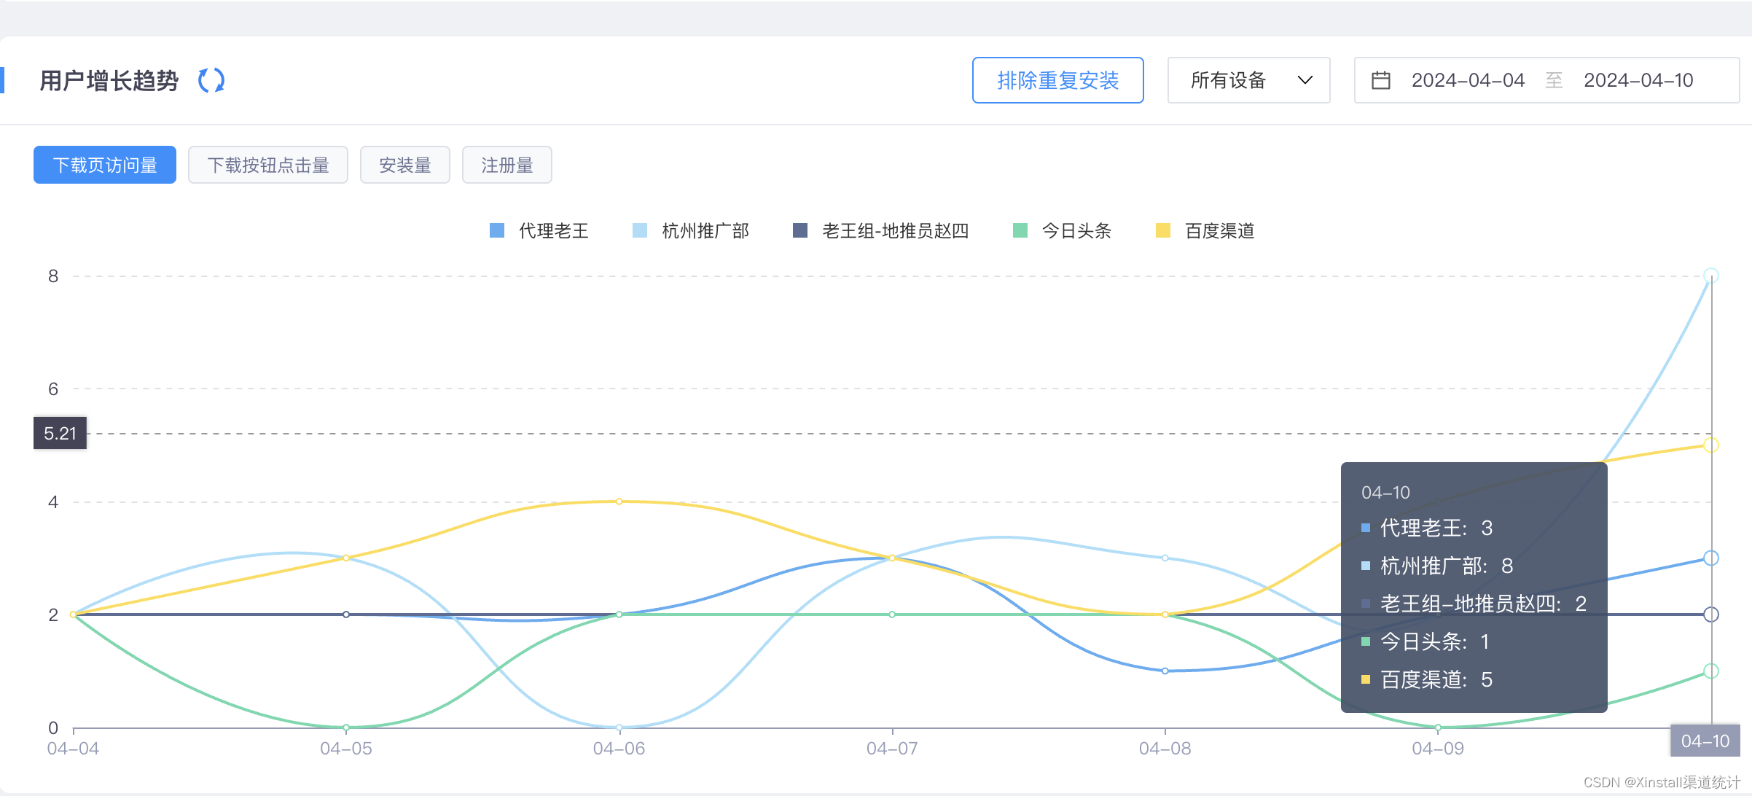Click the refresh icon beside 用户增长趋势
Viewport: 1752px width, 796px height.
(x=211, y=80)
